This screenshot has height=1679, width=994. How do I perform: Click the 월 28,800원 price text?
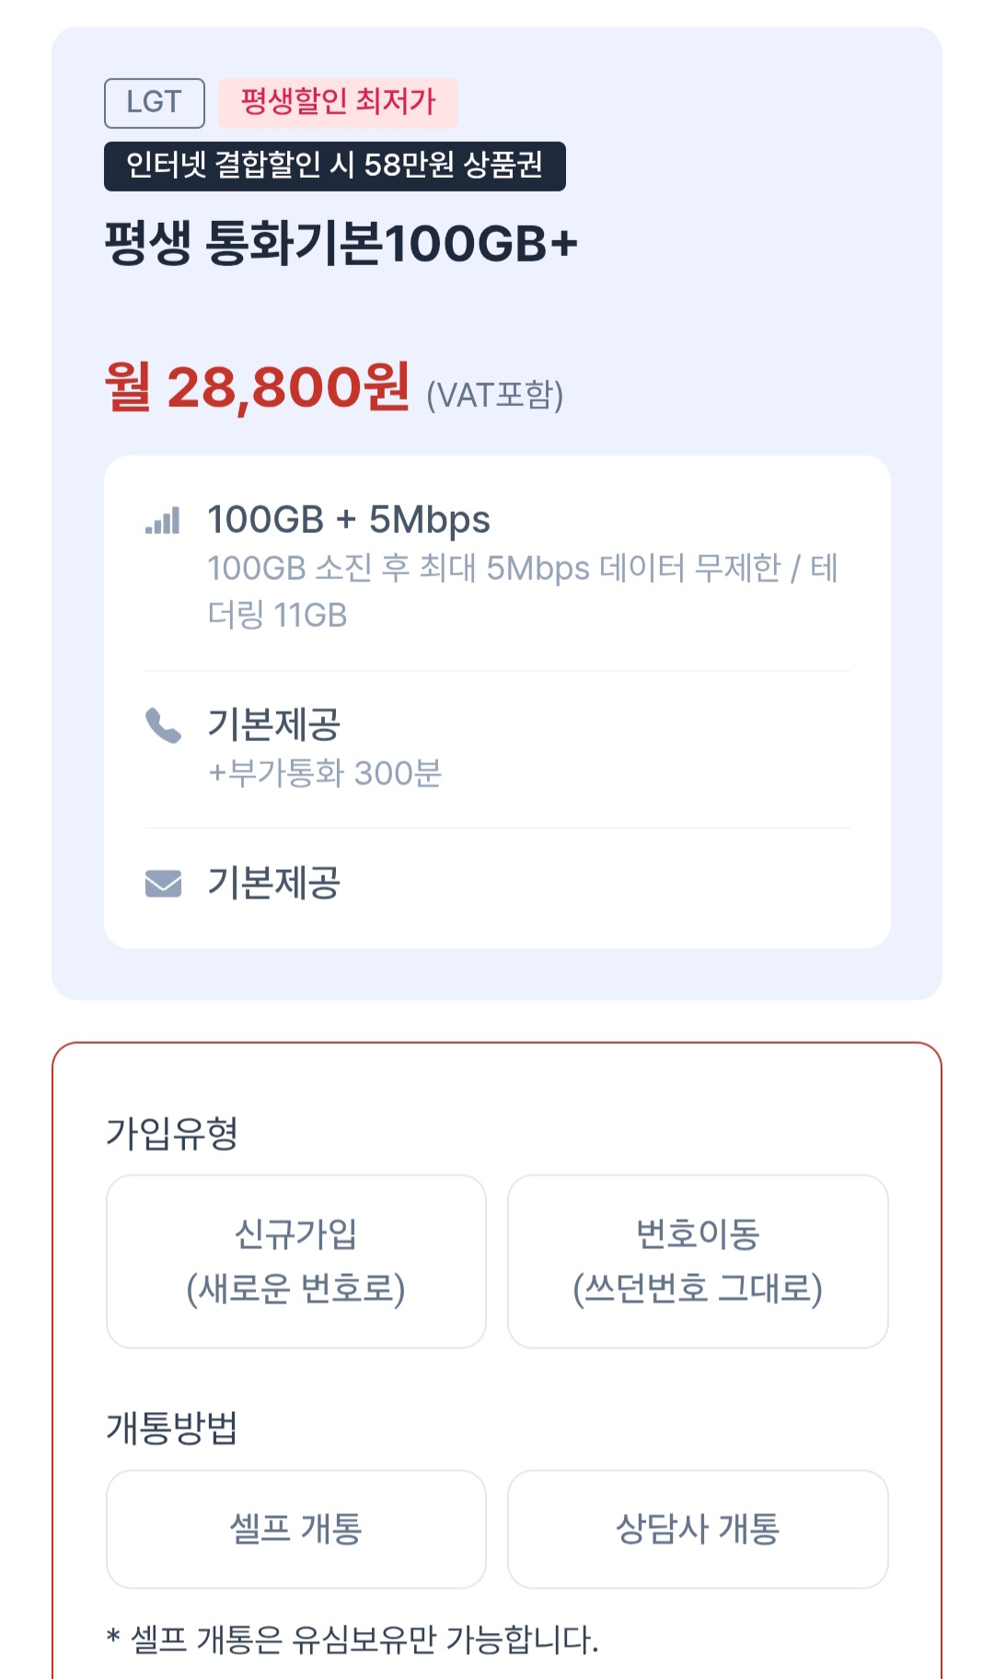coord(257,388)
